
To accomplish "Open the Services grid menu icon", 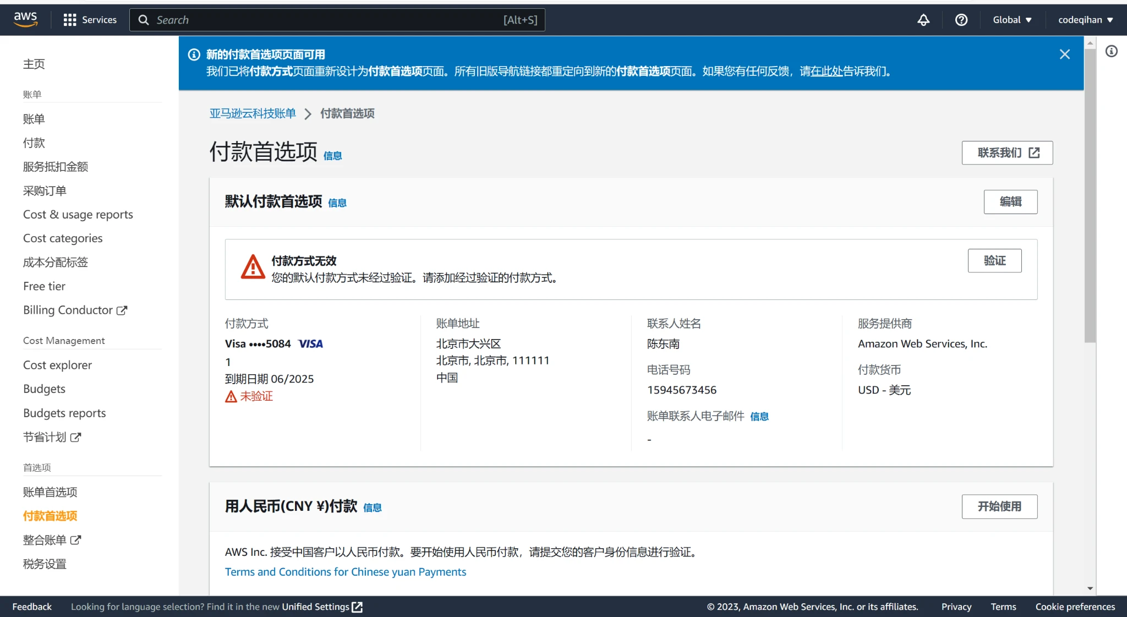I will coord(70,20).
